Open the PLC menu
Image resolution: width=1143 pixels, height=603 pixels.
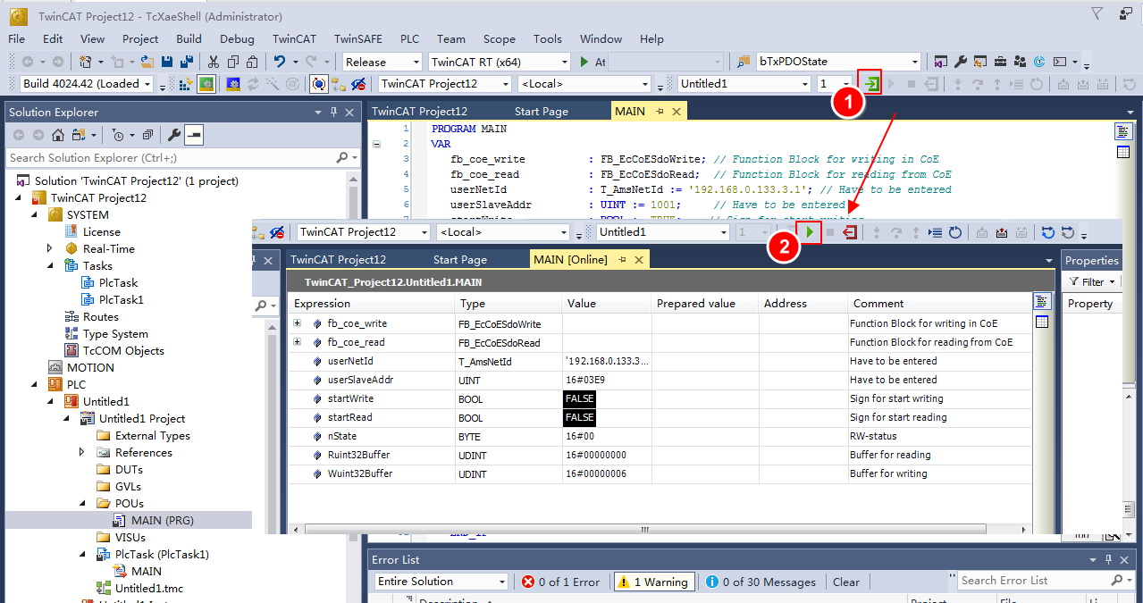(x=409, y=38)
